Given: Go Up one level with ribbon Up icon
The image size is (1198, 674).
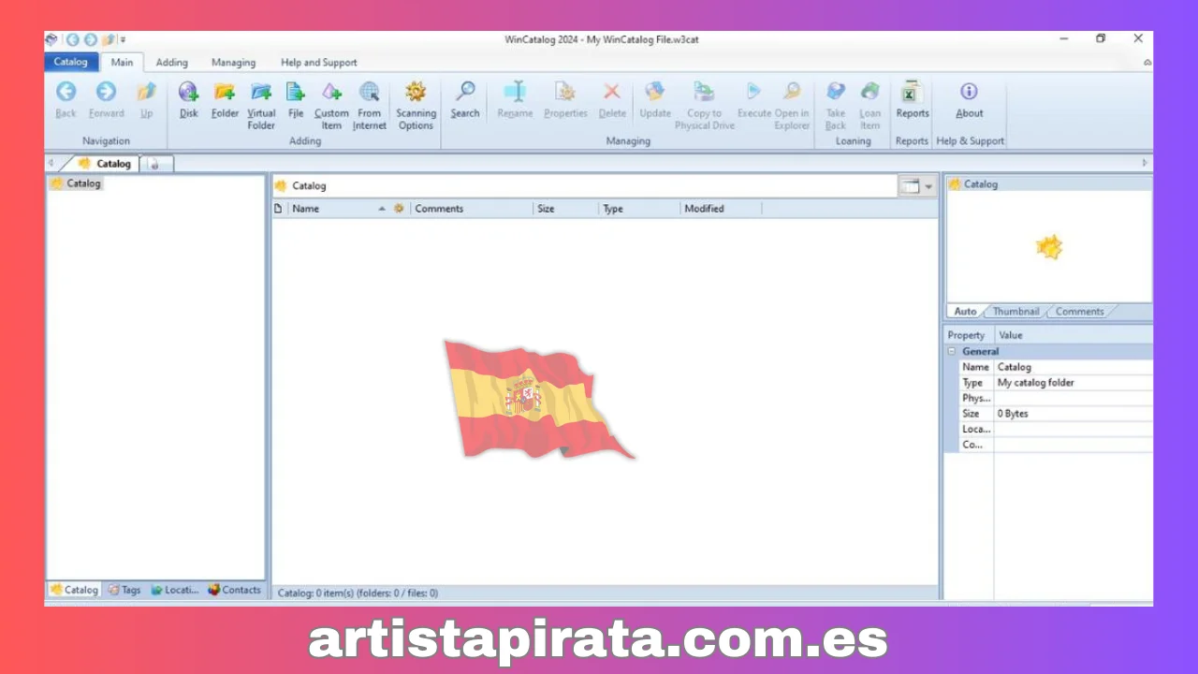Looking at the screenshot, I should 146,92.
